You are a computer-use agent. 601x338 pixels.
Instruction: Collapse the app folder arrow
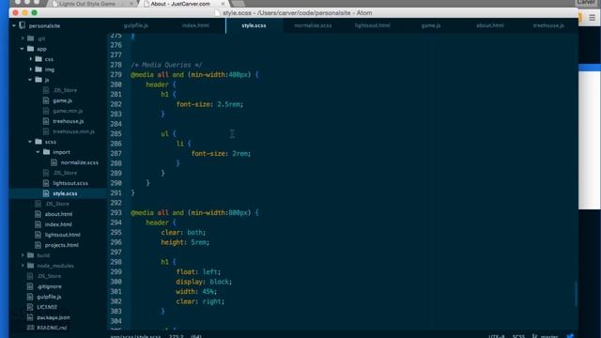pos(22,49)
